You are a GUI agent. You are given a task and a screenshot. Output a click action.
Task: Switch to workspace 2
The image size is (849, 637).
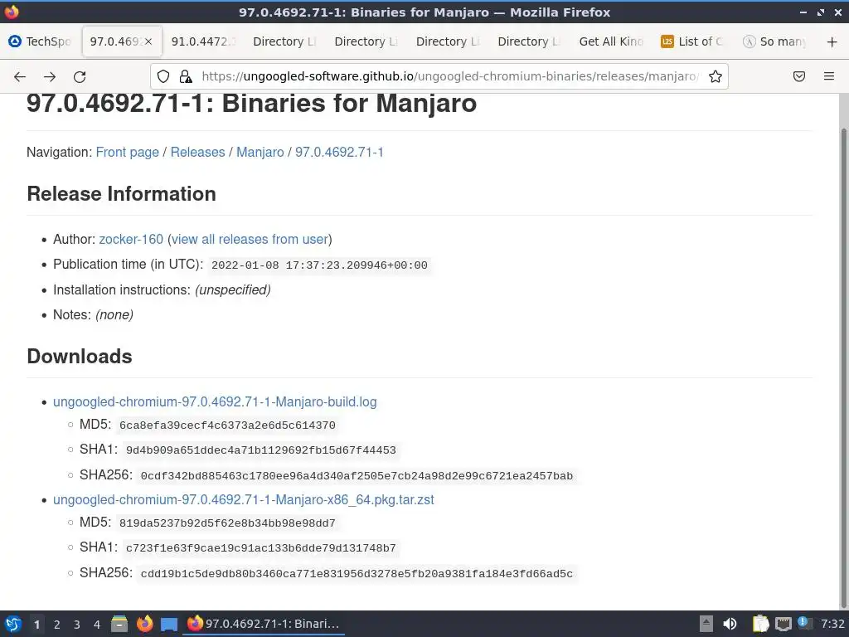(x=57, y=625)
